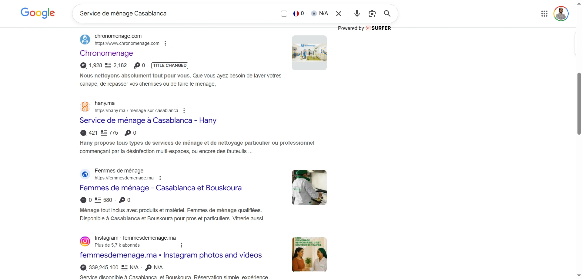This screenshot has width=582, height=279.
Task: Open Google Lens image search
Action: point(372,14)
